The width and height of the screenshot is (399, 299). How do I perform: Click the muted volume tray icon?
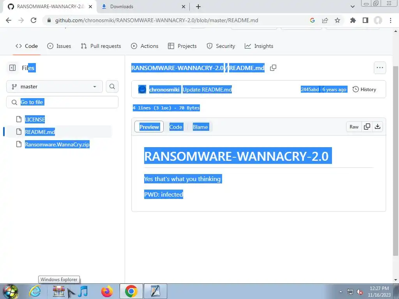(x=360, y=292)
